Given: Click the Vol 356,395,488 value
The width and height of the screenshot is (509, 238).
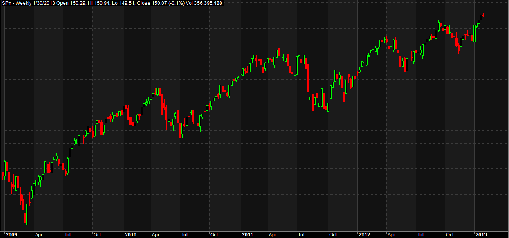Looking at the screenshot, I should point(205,3).
